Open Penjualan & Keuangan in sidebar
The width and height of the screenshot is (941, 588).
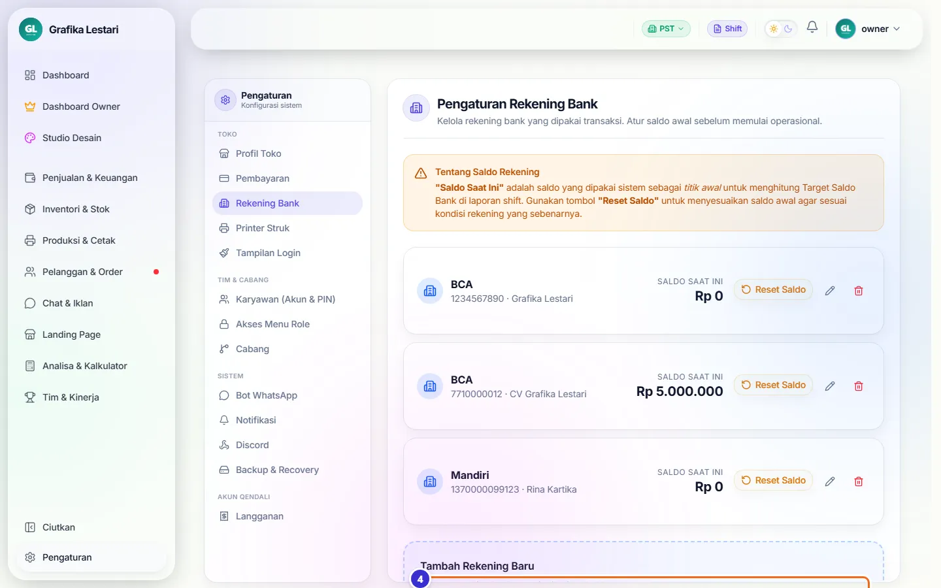pyautogui.click(x=91, y=178)
